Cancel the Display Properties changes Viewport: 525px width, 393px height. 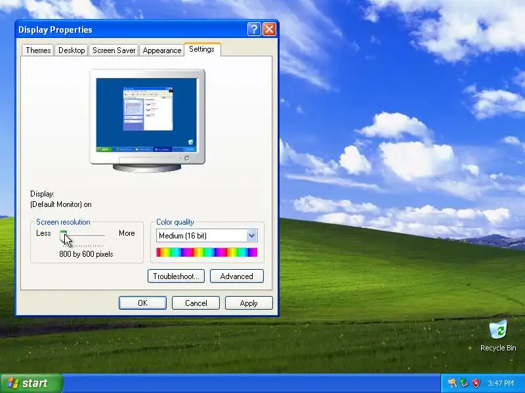[x=196, y=303]
